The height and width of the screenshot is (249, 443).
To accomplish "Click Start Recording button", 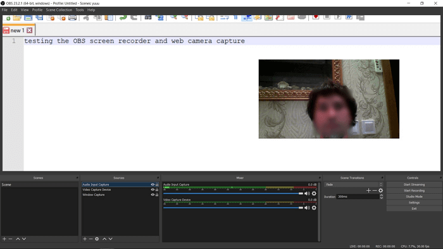I will pos(414,191).
